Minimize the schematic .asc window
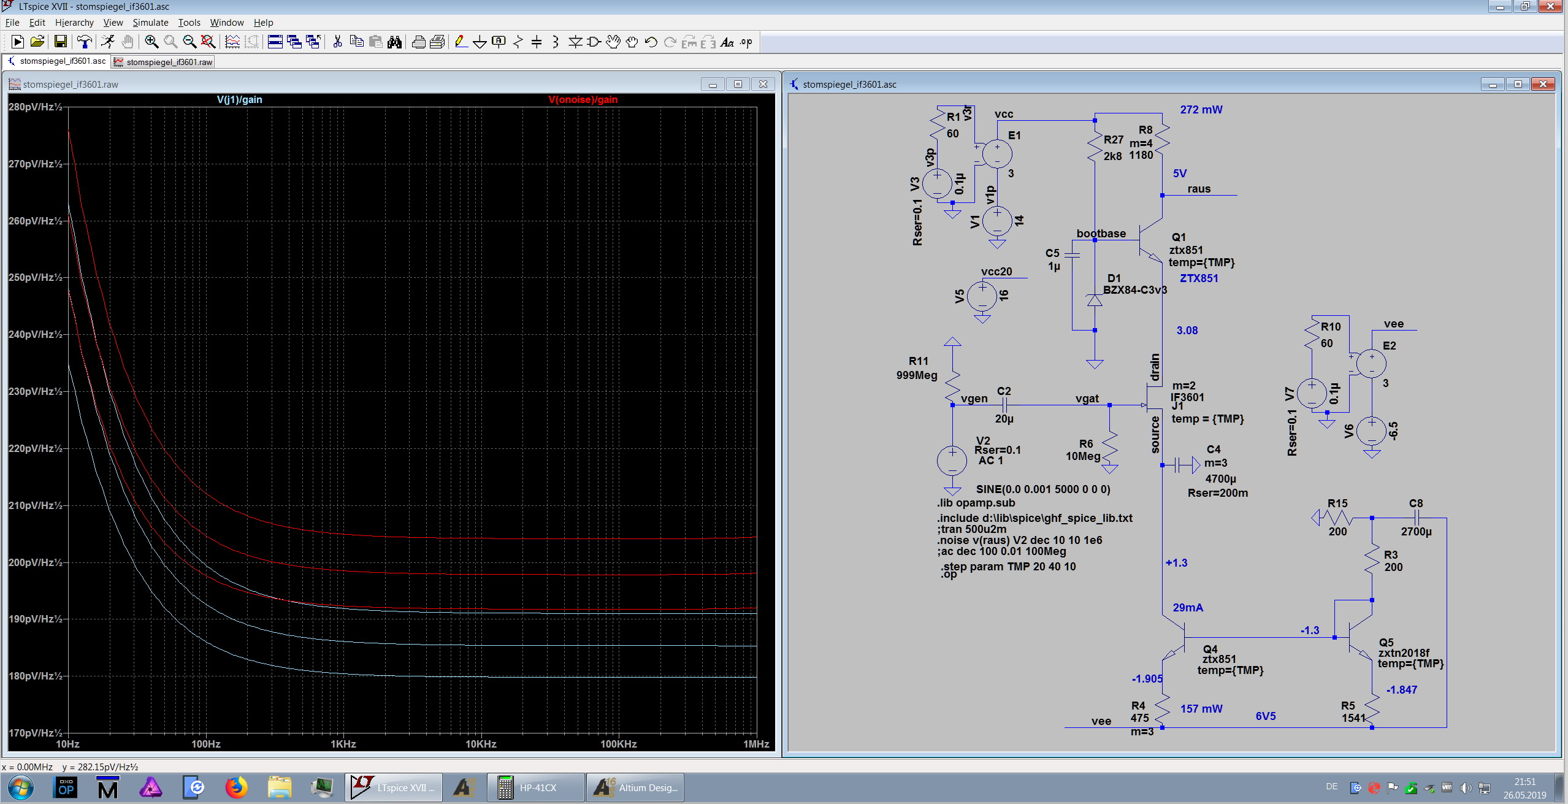This screenshot has height=804, width=1568. 1493,84
